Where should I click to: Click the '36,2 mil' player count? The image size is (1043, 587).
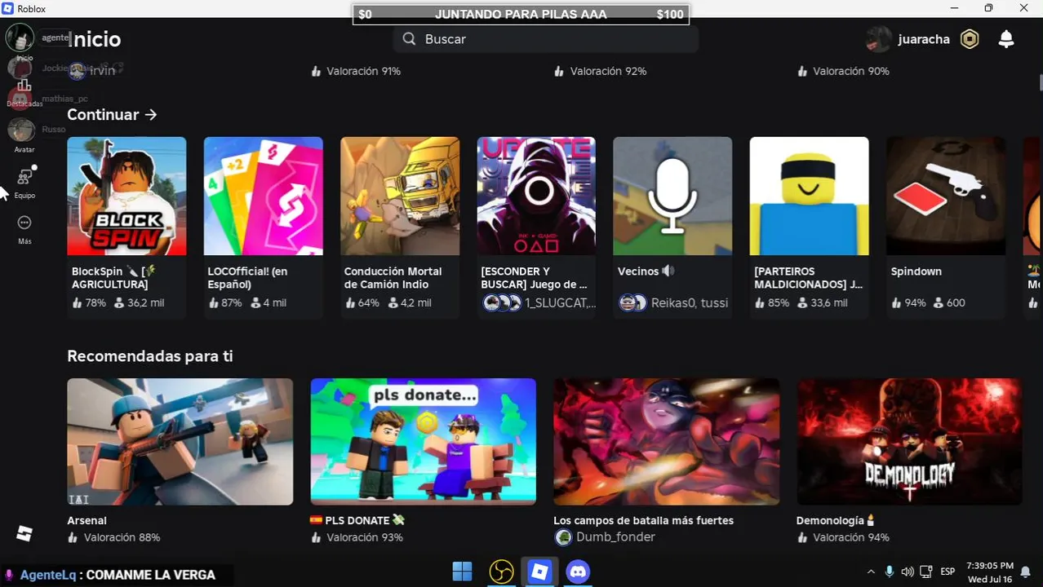point(145,302)
